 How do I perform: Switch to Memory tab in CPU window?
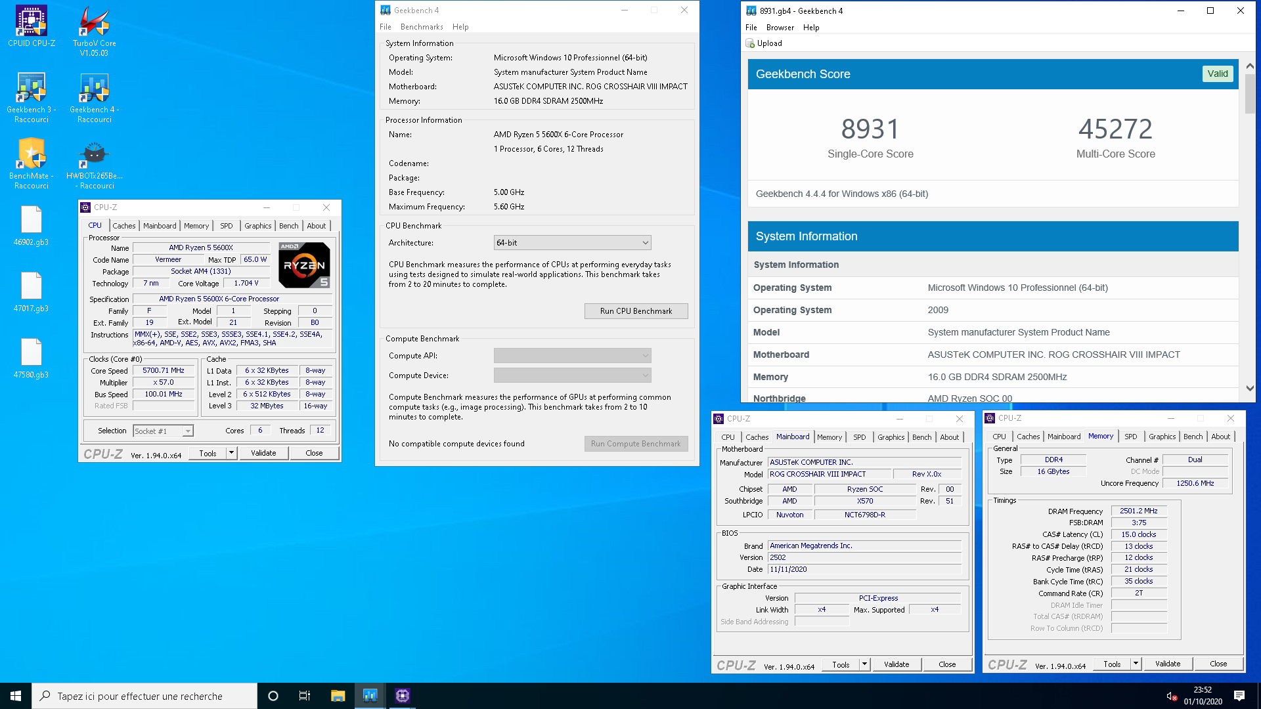pos(196,226)
